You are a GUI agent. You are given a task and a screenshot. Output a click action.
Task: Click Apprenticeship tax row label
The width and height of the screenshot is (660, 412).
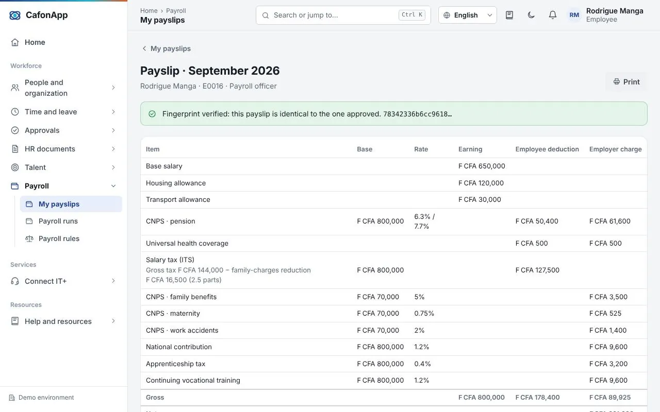tap(175, 364)
